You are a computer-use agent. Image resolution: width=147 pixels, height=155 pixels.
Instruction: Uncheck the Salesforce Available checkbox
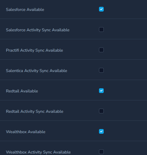pyautogui.click(x=101, y=9)
